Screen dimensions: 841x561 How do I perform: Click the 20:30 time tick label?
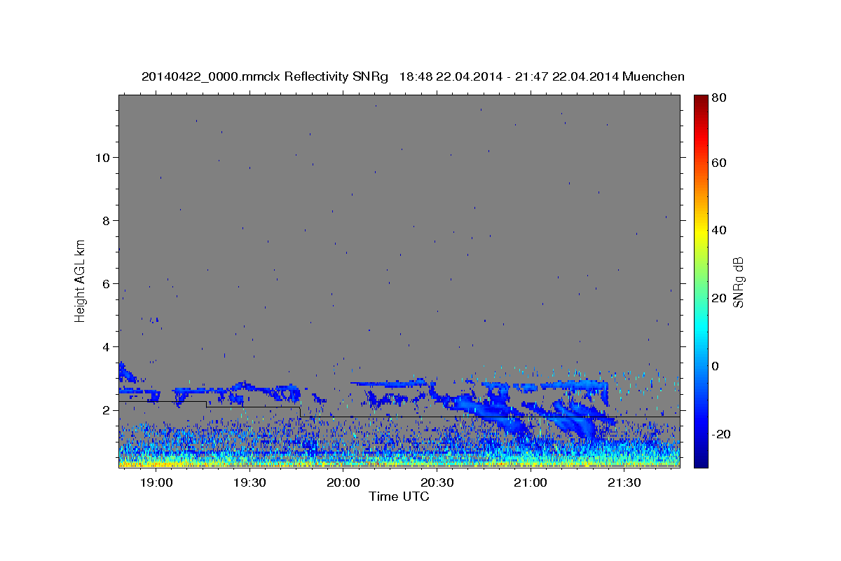click(x=437, y=483)
